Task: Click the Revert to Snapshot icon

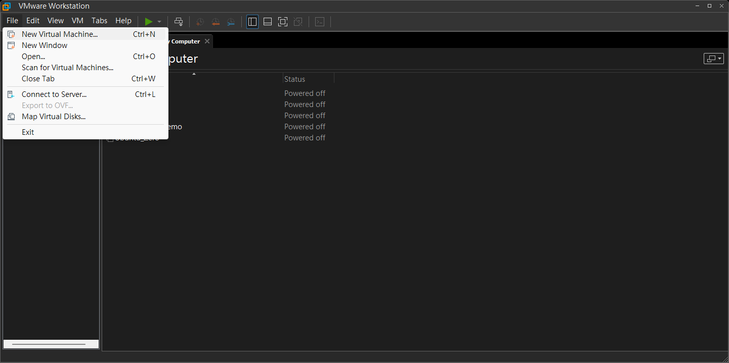Action: [216, 21]
